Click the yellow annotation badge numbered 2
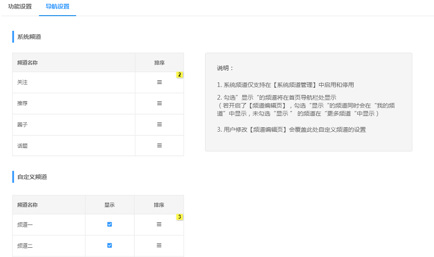Viewport: 434px width, 257px height. pyautogui.click(x=180, y=75)
